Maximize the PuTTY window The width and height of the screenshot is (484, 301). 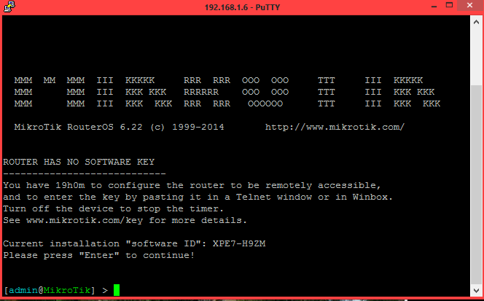[x=449, y=5]
